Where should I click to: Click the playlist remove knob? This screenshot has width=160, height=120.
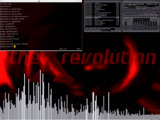click(x=92, y=30)
